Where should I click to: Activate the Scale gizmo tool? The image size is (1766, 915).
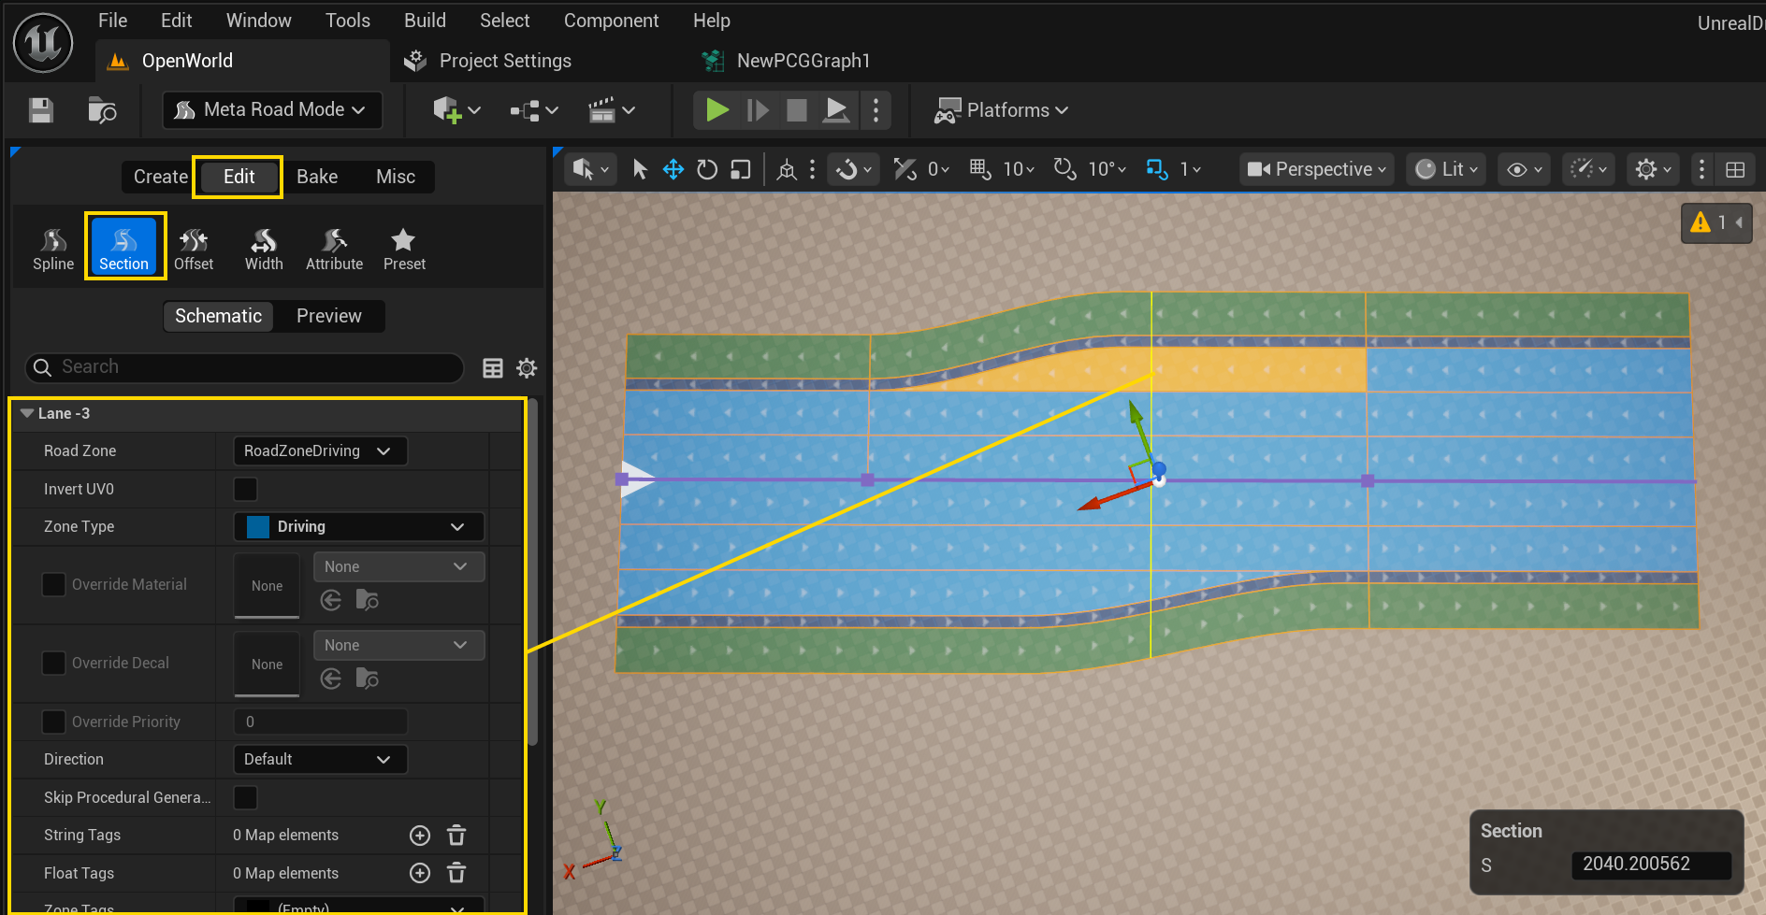741,169
